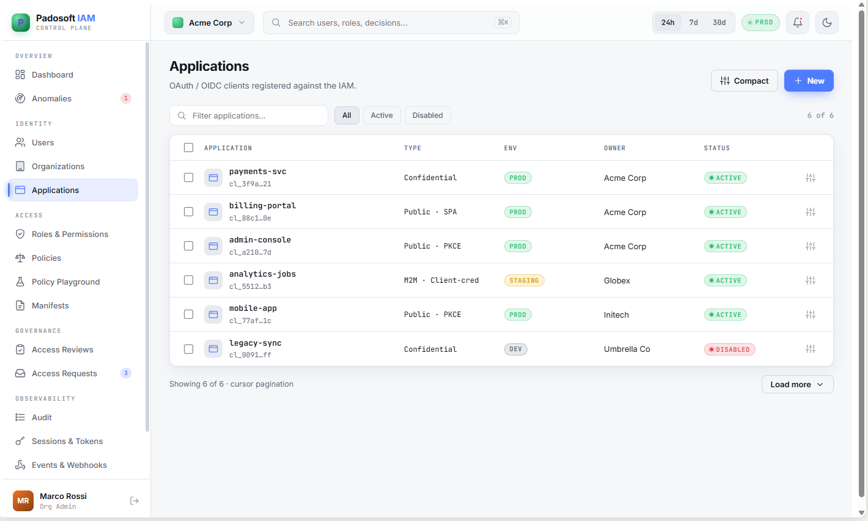Image resolution: width=868 pixels, height=521 pixels.
Task: Open Organizations in the sidebar
Action: 73,166
